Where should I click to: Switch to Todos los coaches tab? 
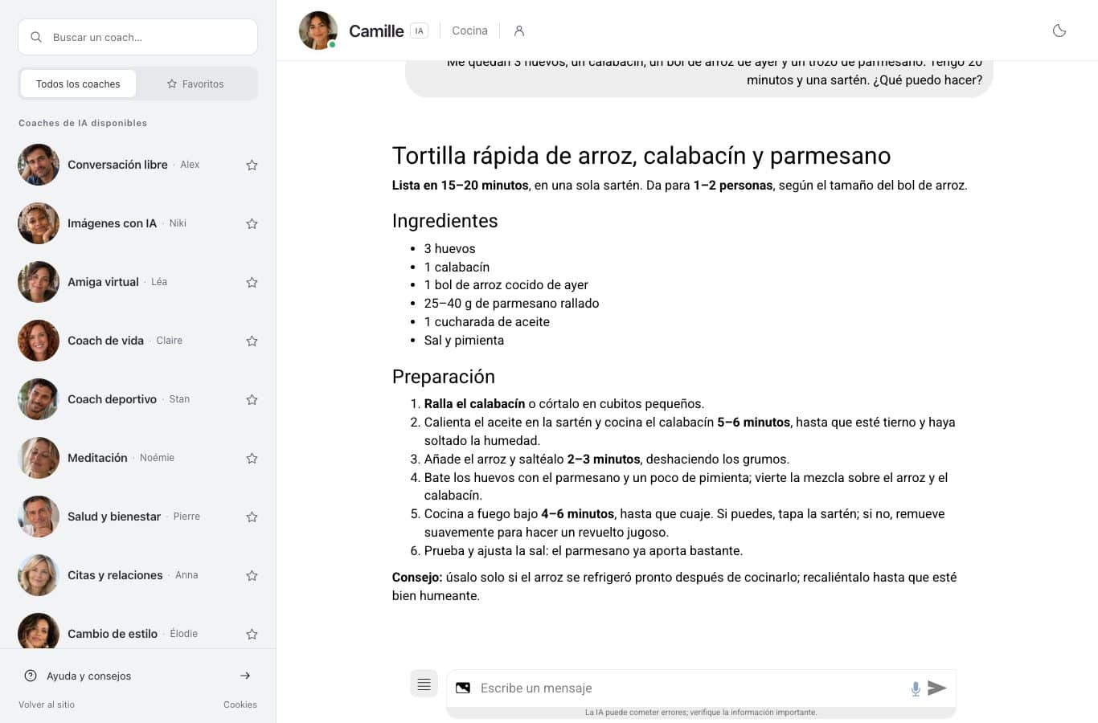tap(78, 84)
